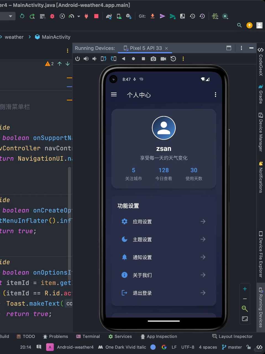The image size is (265, 354).
Task: Click the green Git Push icon
Action: [x=172, y=16]
